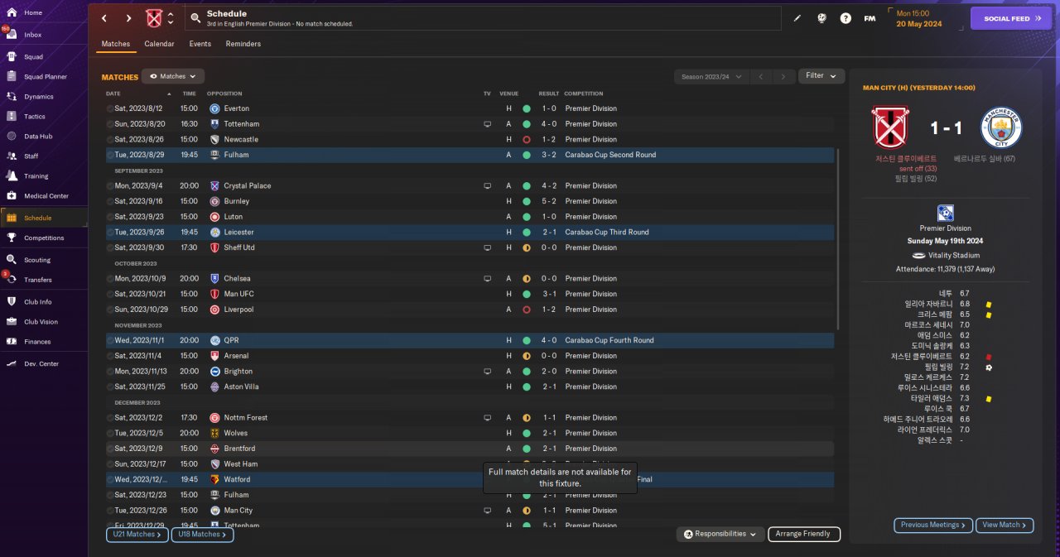Select the Leicester Carabao Cup Third Round row
Viewport: 1060px width, 557px height.
coord(469,233)
